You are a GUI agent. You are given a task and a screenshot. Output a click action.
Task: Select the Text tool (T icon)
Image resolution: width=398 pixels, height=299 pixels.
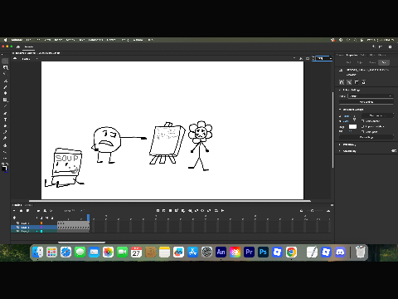[x=5, y=120]
